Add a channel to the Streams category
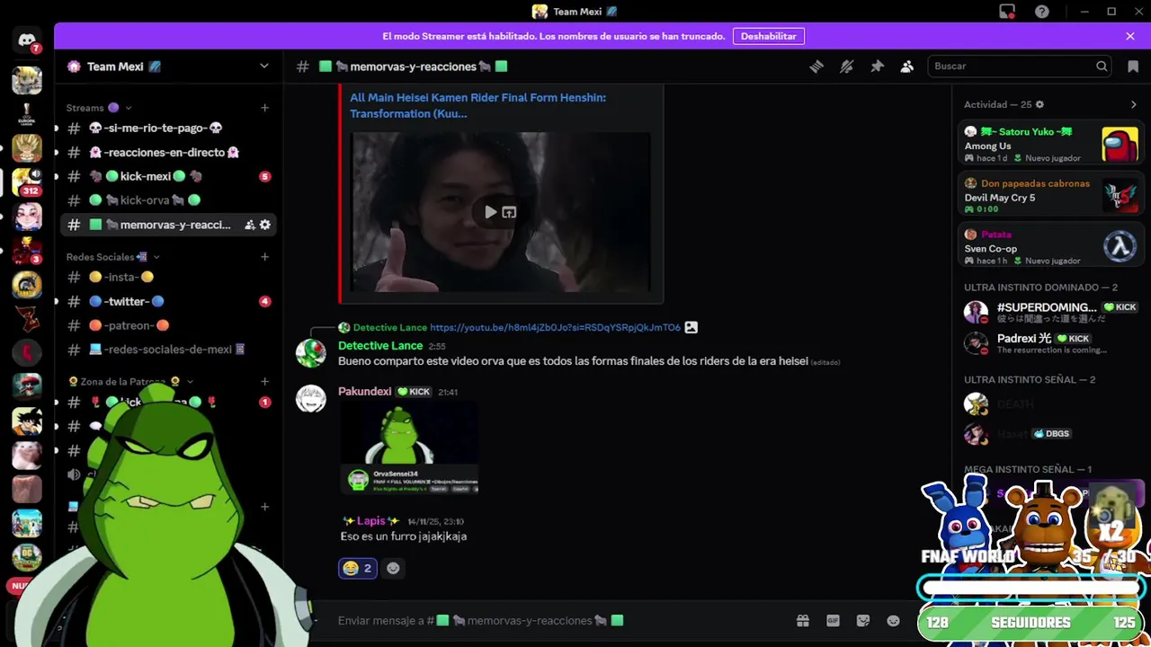This screenshot has height=647, width=1151. click(264, 108)
